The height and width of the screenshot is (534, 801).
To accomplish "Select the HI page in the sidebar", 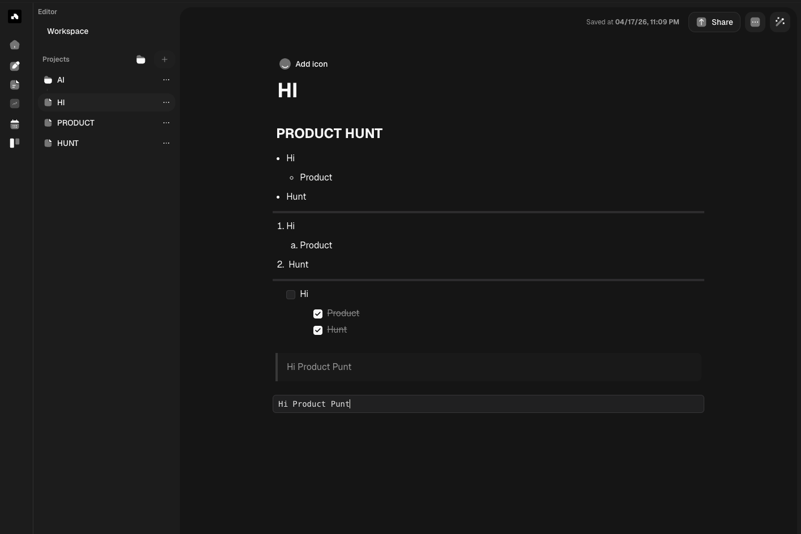I will pyautogui.click(x=106, y=102).
